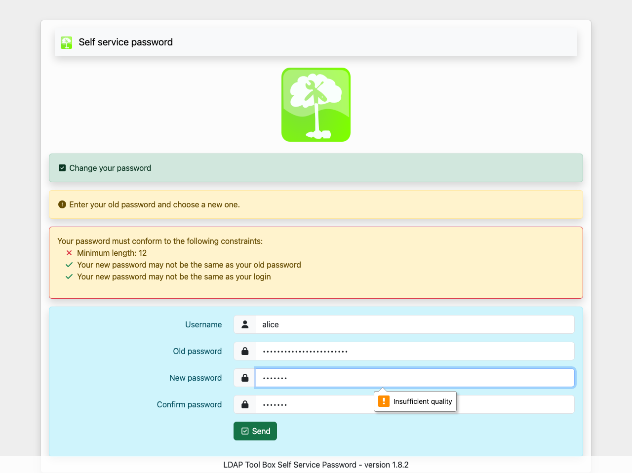The width and height of the screenshot is (632, 473).
Task: Submit the form with the Send button
Action: pyautogui.click(x=255, y=431)
